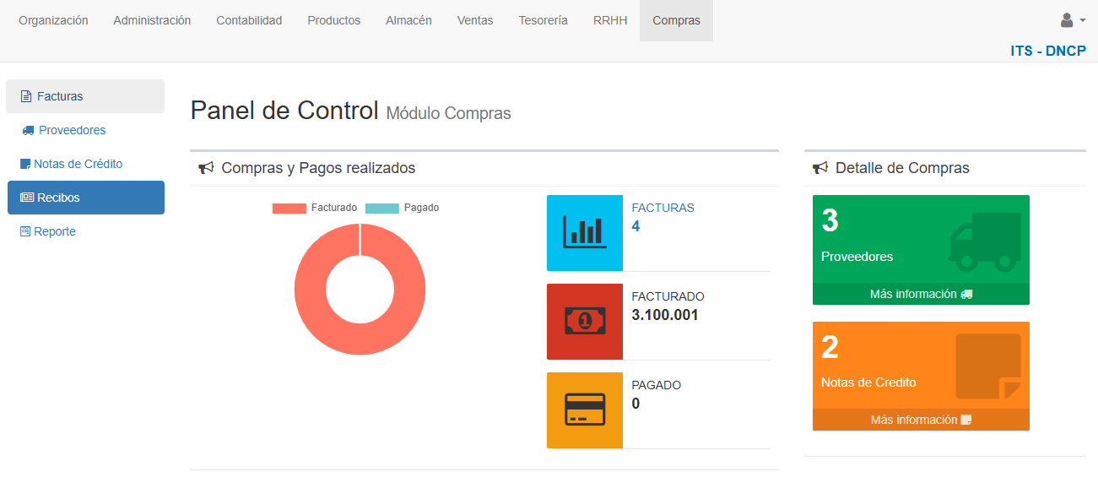Screen dimensions: 1098x499
Task: Open Recibos from the sidebar
Action: [x=58, y=198]
